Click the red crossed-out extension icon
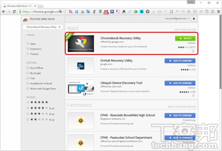Screen dimensions: 222x151 (71, 11)
